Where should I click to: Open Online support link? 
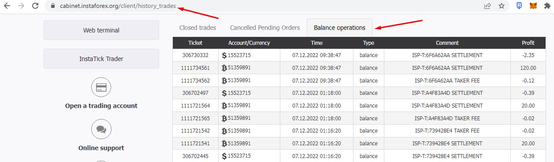[x=101, y=148]
